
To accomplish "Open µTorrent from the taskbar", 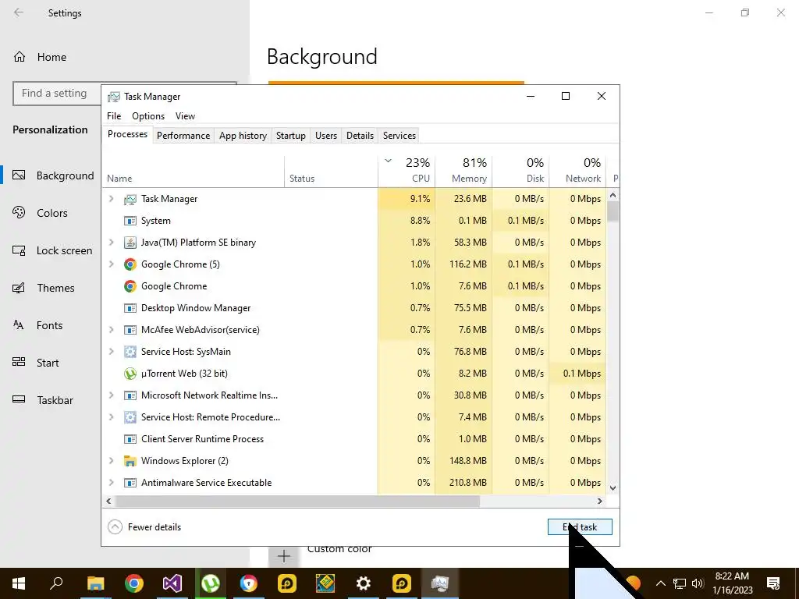I will (211, 583).
